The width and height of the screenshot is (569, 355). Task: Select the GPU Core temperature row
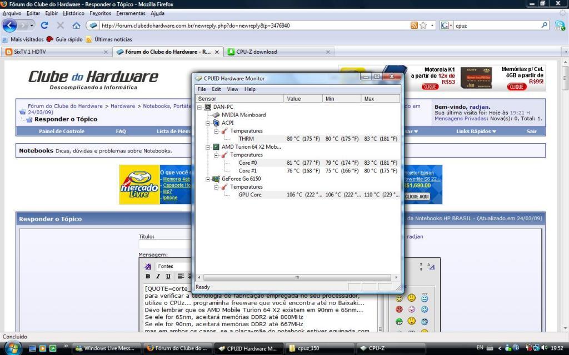pos(298,195)
